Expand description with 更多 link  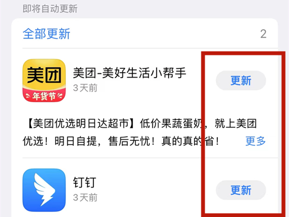point(255,141)
